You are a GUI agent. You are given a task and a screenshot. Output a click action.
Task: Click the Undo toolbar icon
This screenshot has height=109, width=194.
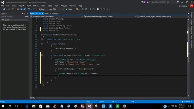(x=29, y=9)
